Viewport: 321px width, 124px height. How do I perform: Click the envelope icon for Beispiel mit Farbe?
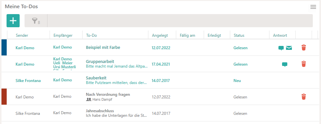click(x=289, y=48)
